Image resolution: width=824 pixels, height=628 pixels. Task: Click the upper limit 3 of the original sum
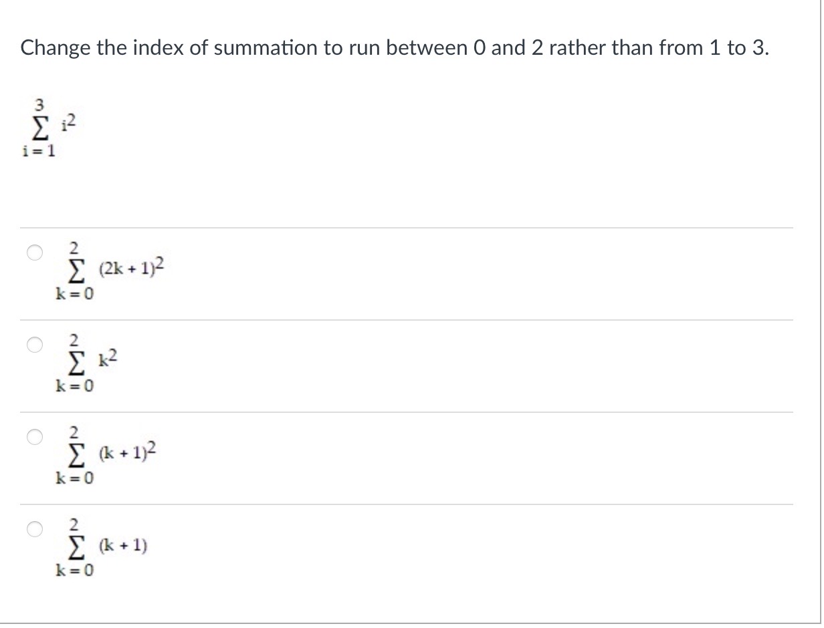pyautogui.click(x=39, y=104)
